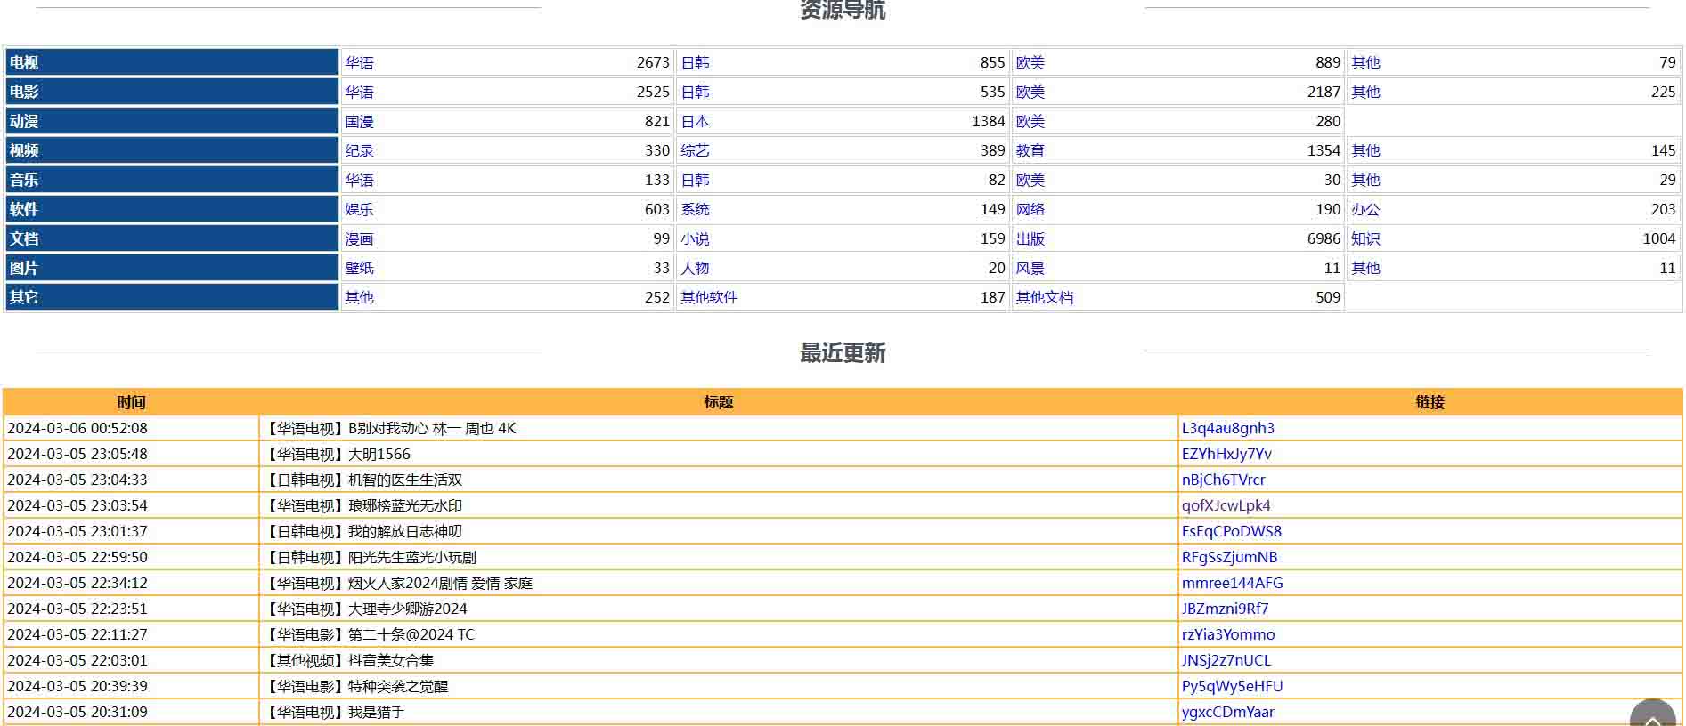
Task: Open the 纪录 video category
Action: click(x=359, y=150)
